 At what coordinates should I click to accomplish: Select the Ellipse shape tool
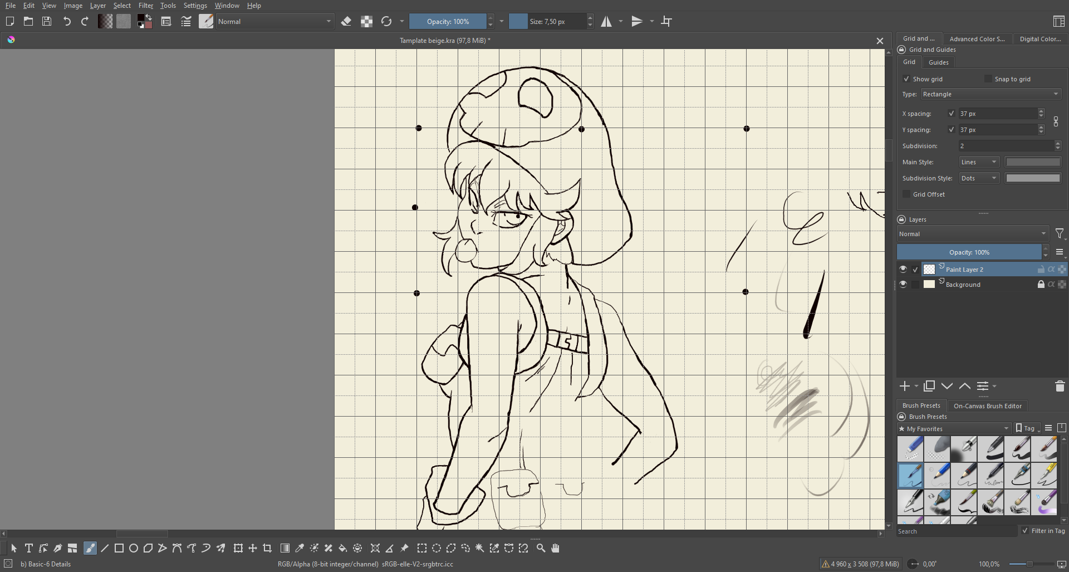[134, 548]
